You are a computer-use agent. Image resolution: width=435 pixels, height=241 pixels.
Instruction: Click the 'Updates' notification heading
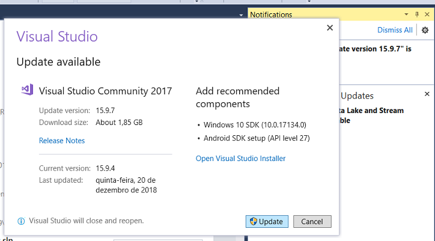(357, 96)
